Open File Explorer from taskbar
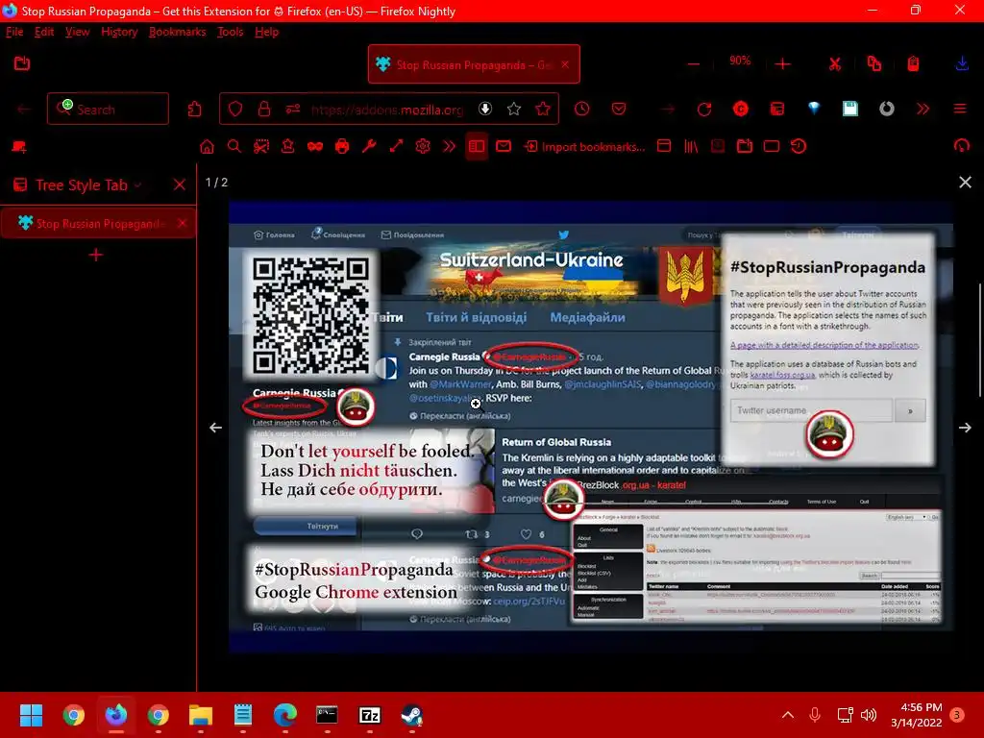 [201, 715]
